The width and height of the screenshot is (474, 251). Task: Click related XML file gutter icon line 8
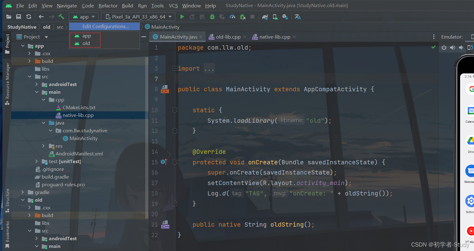(165, 89)
